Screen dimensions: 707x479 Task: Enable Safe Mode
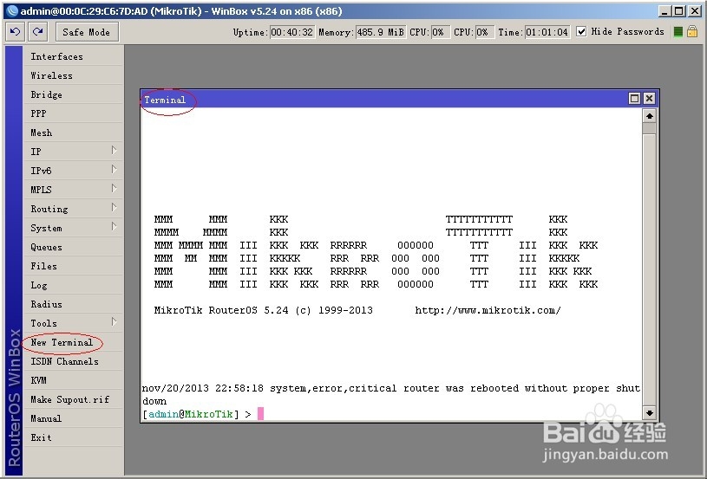pyautogui.click(x=87, y=32)
